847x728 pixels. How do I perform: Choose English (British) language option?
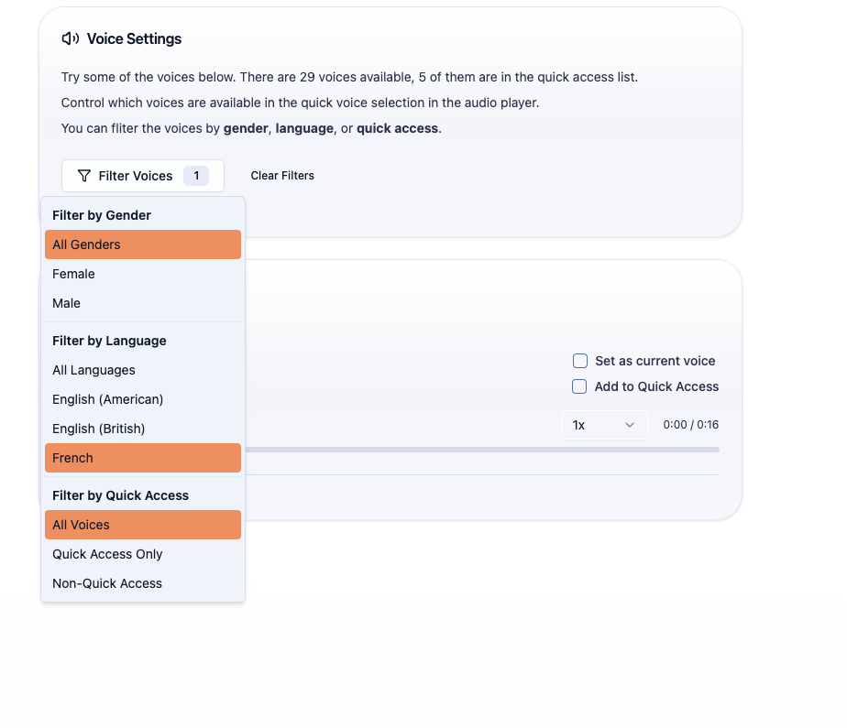[142, 429]
